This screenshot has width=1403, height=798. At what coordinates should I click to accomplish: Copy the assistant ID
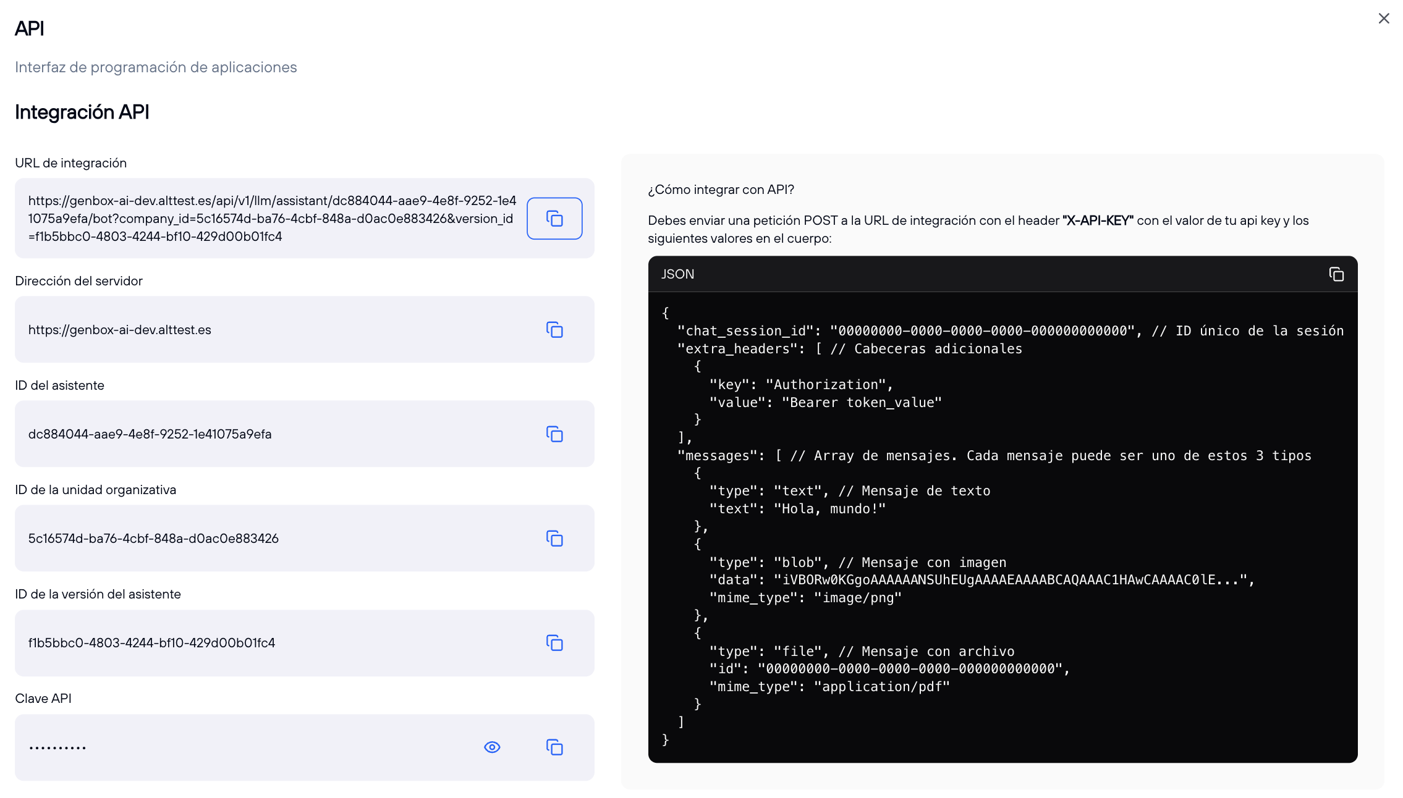pyautogui.click(x=554, y=434)
